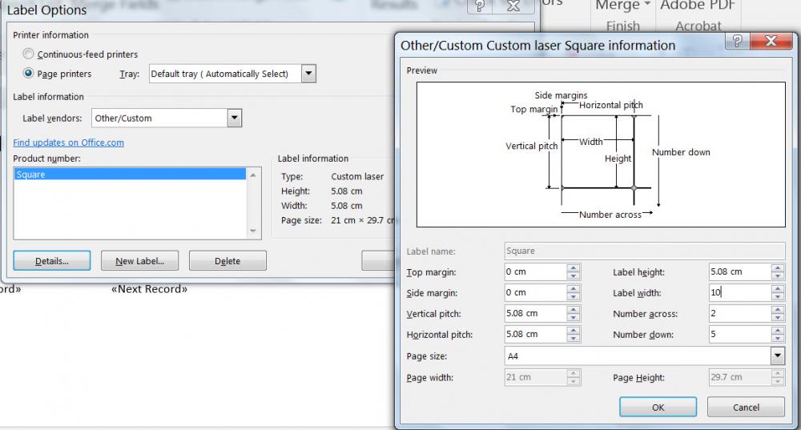
Task: Decrease Number down with down spinner
Action: (778, 338)
